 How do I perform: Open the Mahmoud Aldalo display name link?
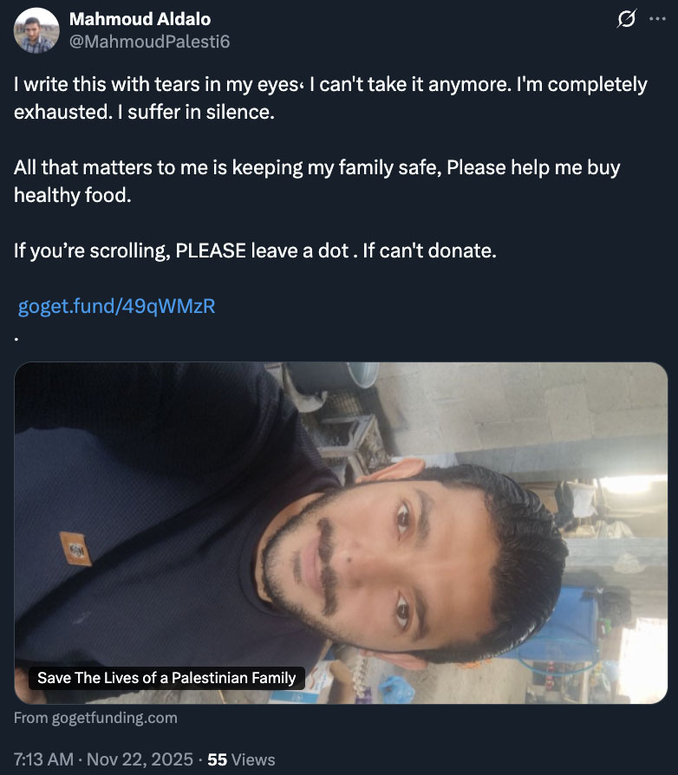point(139,19)
